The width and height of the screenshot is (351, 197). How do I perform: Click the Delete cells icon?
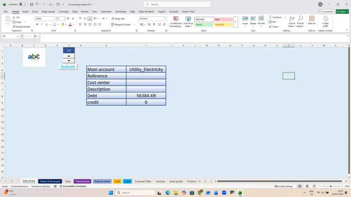coord(253,19)
